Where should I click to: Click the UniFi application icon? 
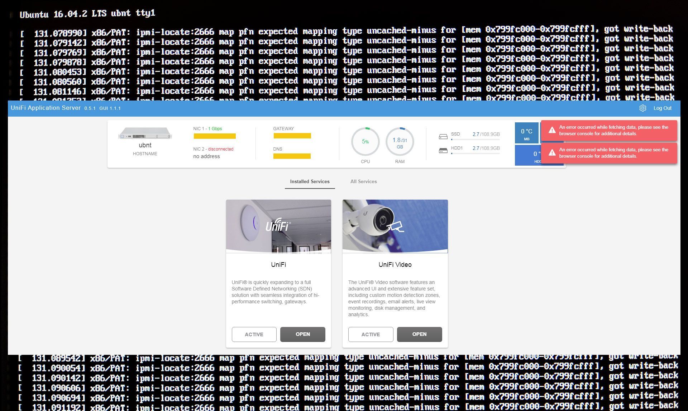(x=278, y=225)
